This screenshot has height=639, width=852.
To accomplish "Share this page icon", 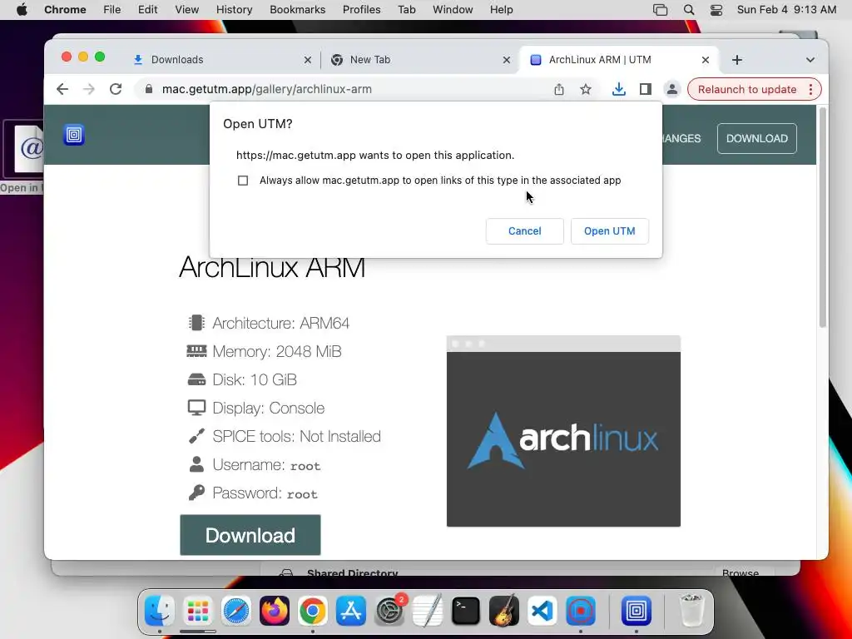I will point(558,89).
